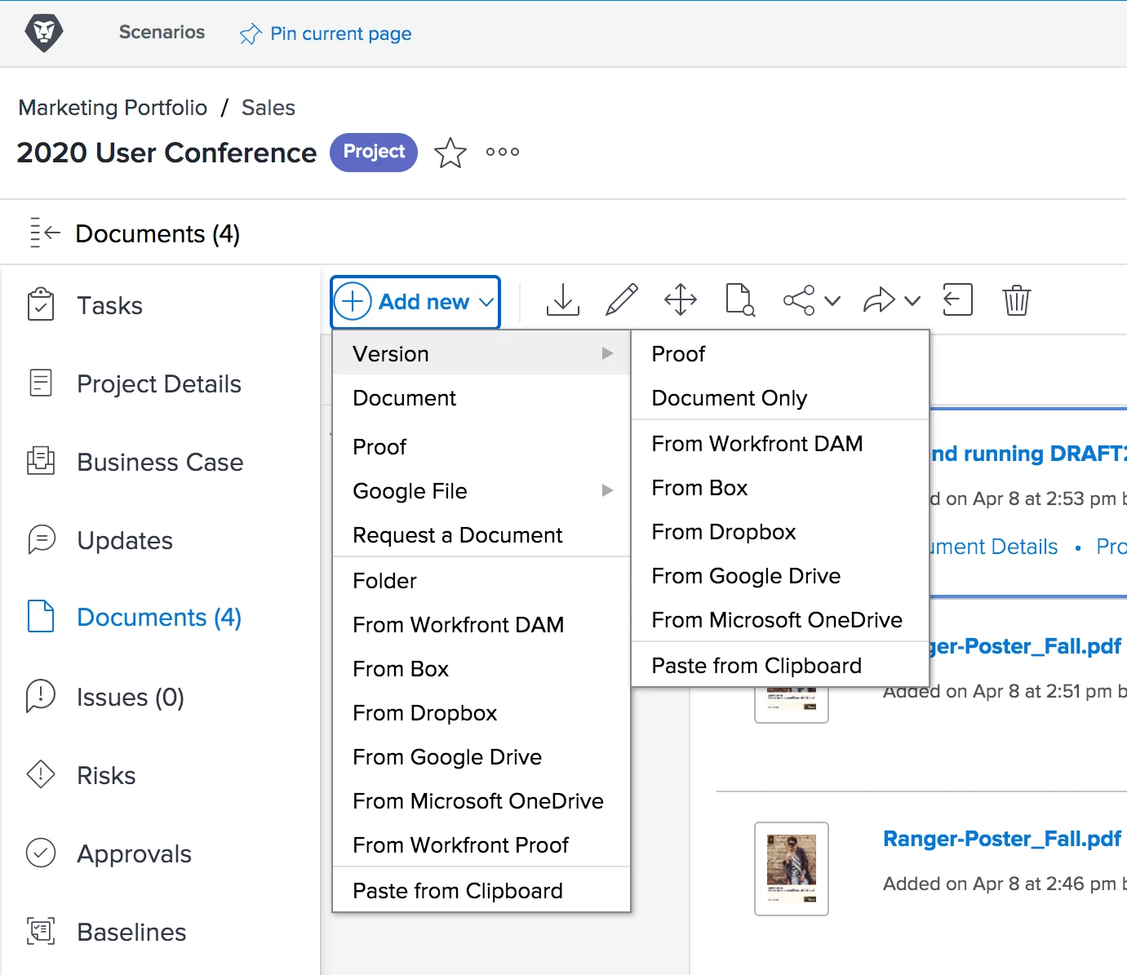Click the download document icon
This screenshot has width=1127, height=975.
(562, 300)
